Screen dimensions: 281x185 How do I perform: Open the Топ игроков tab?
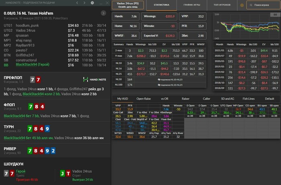pyautogui.click(x=222, y=5)
